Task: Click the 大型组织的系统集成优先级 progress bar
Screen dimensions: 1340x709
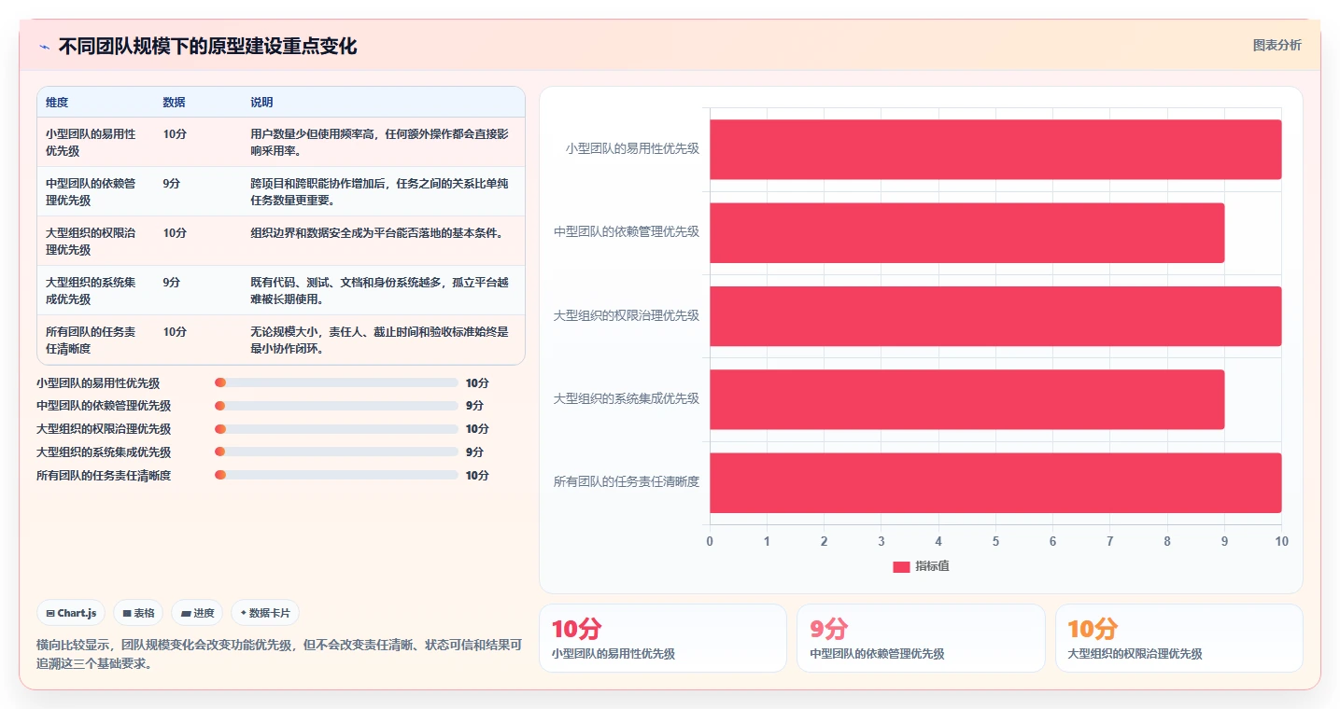Action: pyautogui.click(x=336, y=452)
